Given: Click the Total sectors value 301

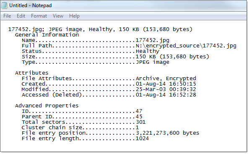Looking at the screenshot, I should click(x=141, y=122).
